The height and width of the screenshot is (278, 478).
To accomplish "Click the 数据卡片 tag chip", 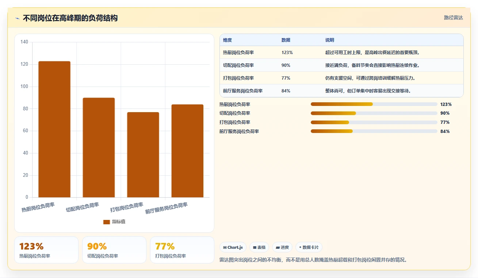I will click(x=309, y=247).
